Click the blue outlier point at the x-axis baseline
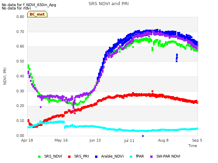 point(143,136)
